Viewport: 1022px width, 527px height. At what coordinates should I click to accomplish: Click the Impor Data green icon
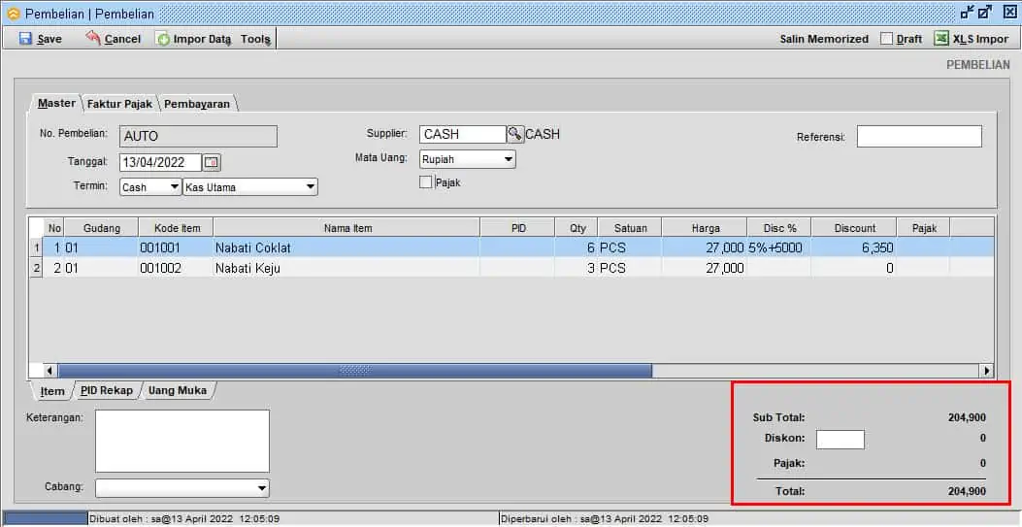coord(162,39)
